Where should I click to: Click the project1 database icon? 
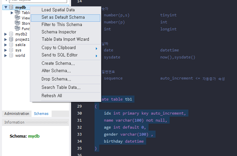click(11, 39)
